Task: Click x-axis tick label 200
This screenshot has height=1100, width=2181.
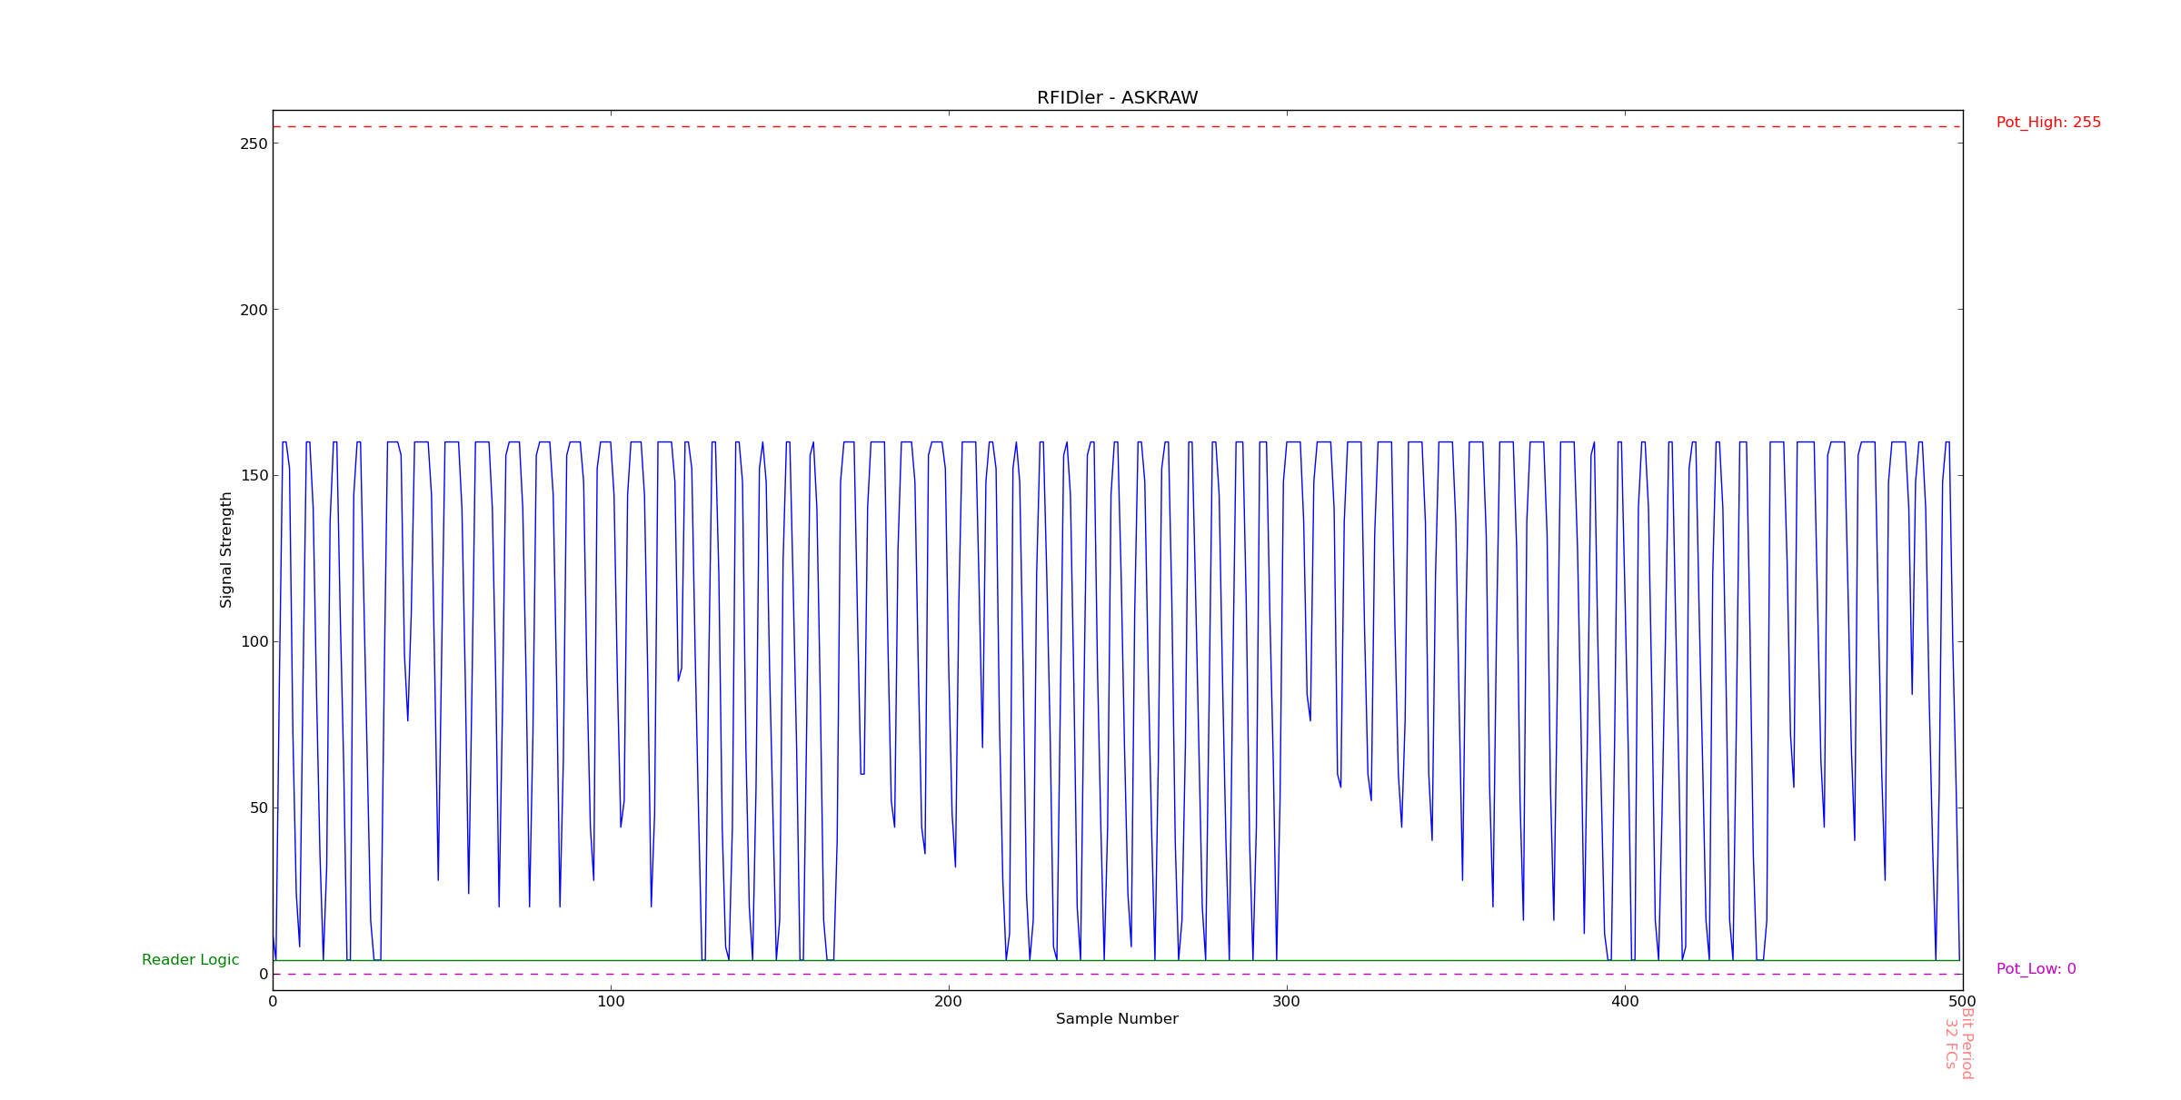Action: point(949,1002)
